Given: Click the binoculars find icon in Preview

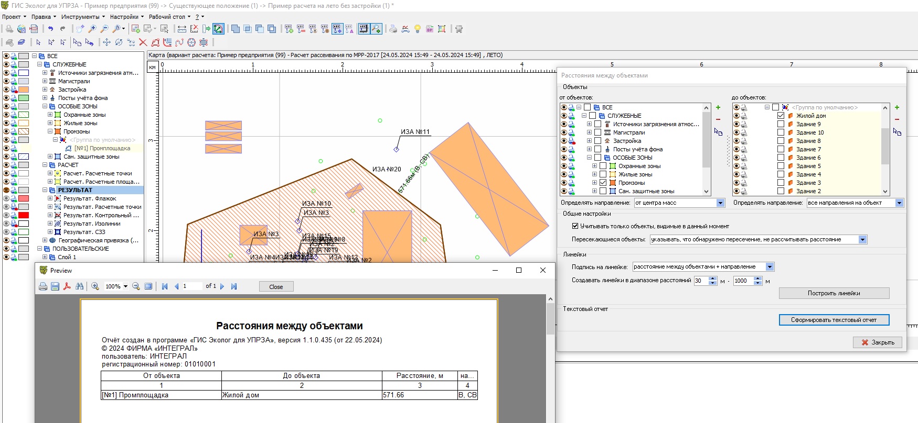Looking at the screenshot, I should (x=80, y=286).
